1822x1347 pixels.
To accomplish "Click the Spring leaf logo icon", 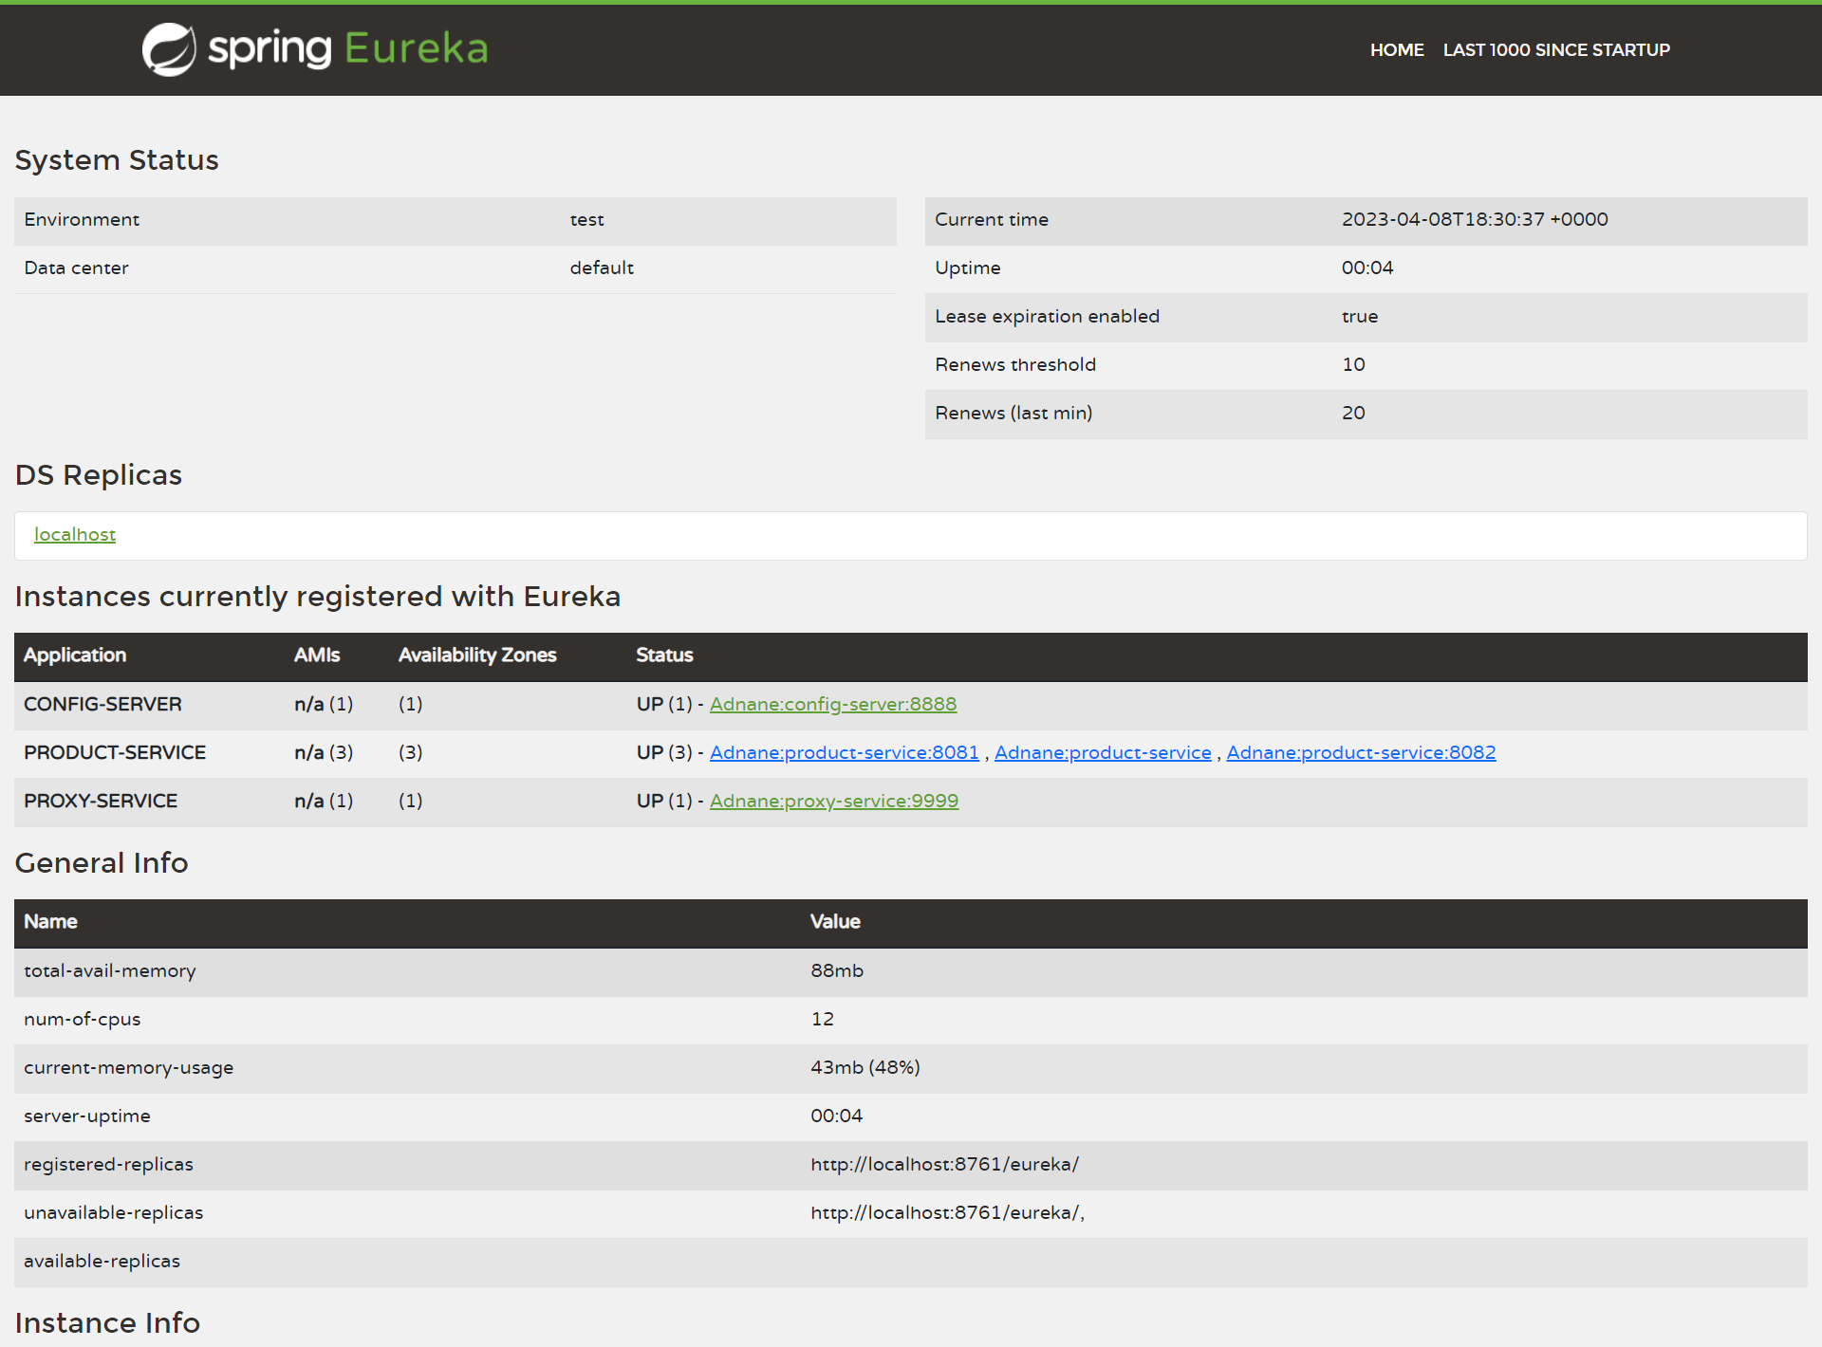I will click(169, 49).
